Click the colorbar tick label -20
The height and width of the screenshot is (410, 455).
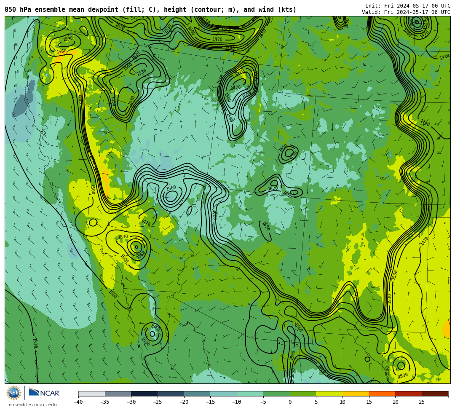(184, 402)
